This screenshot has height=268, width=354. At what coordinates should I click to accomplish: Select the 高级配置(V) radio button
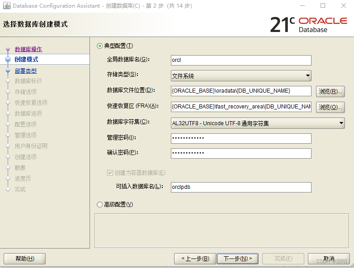pos(99,205)
